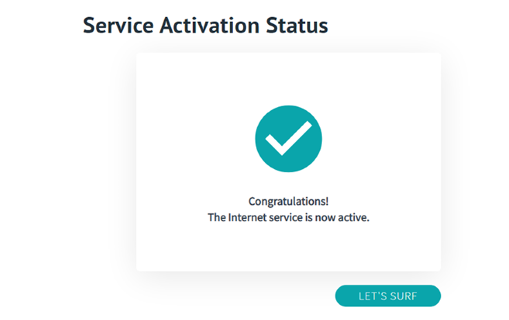Click the teal circle edge of success icon

pos(258,139)
